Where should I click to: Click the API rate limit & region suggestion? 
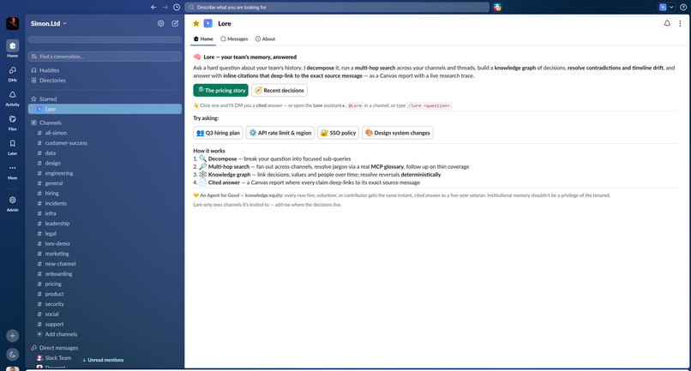click(279, 133)
